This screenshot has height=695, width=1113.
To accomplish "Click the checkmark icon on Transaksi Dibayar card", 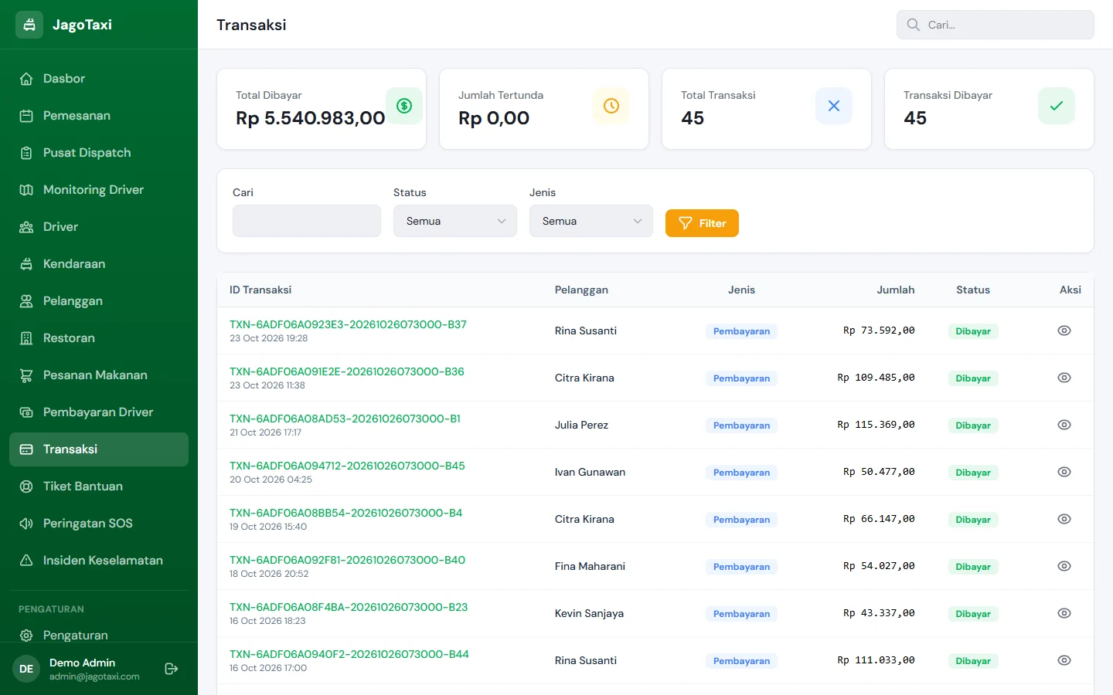I will click(1057, 106).
